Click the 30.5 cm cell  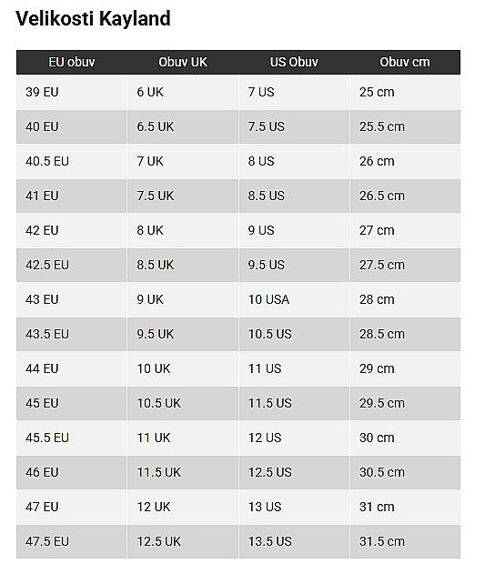pos(405,473)
